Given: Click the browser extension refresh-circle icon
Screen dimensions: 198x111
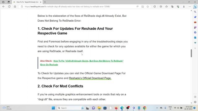Looking at the screenshot, I should (x=155, y=6).
